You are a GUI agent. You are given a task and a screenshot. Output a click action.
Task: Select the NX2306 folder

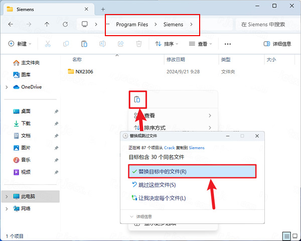81,72
